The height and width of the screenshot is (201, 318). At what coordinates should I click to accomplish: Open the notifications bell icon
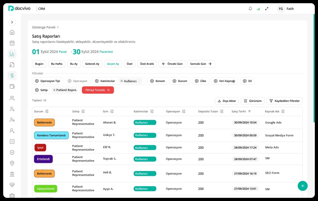click(250, 9)
